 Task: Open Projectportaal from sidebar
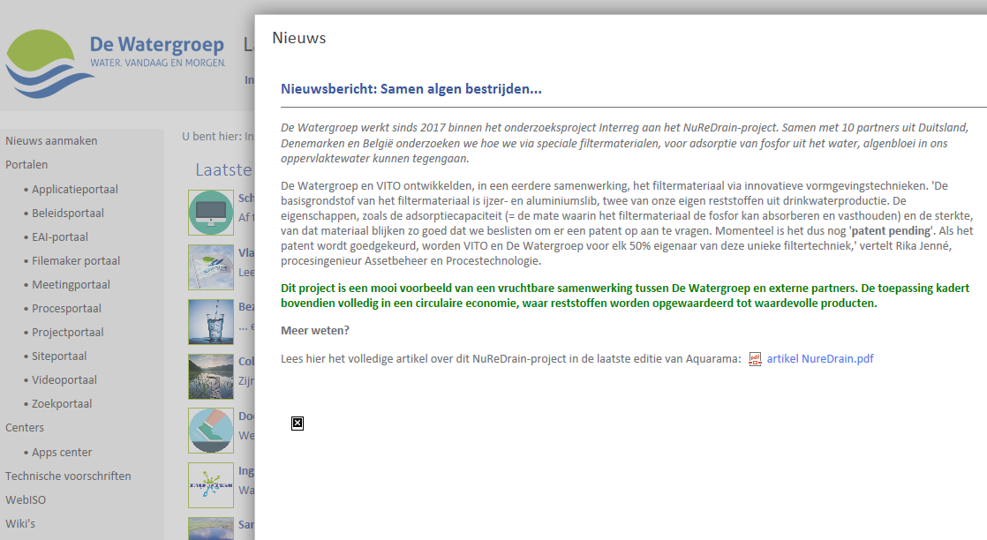tap(67, 333)
